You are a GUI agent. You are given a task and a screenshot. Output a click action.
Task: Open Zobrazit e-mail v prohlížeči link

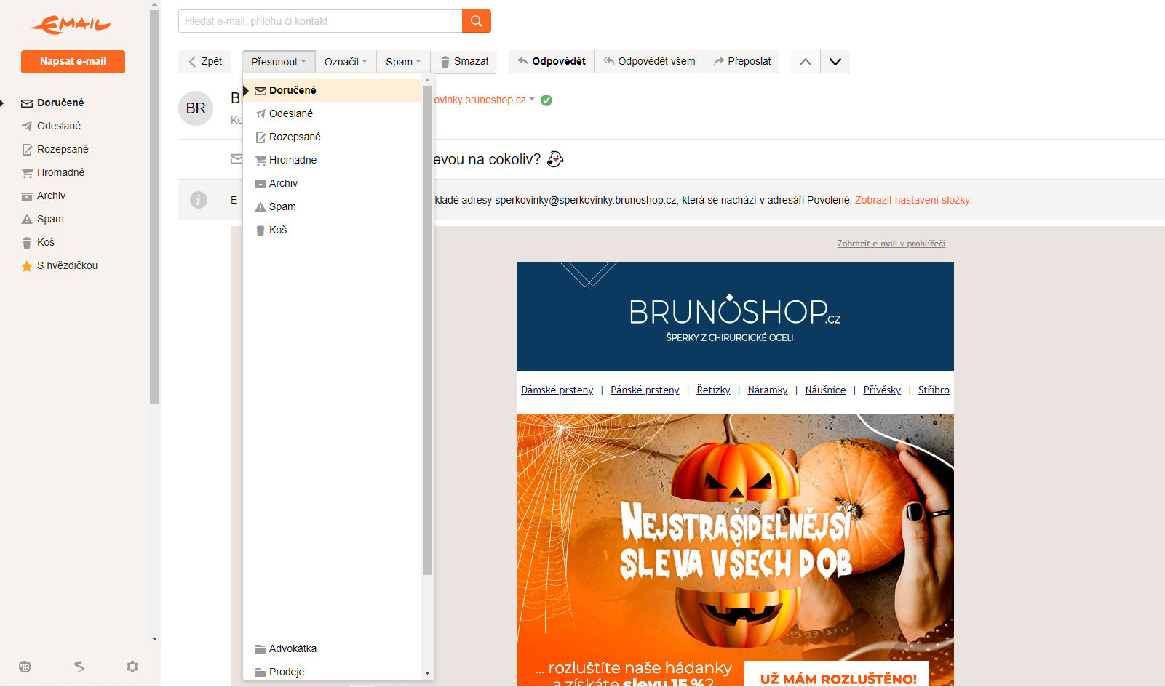(891, 244)
